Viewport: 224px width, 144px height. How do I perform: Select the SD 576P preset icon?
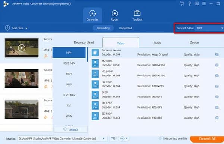point(95,106)
